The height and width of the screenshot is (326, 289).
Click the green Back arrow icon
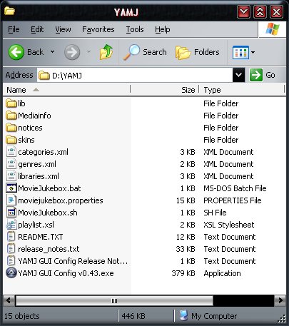[x=16, y=52]
